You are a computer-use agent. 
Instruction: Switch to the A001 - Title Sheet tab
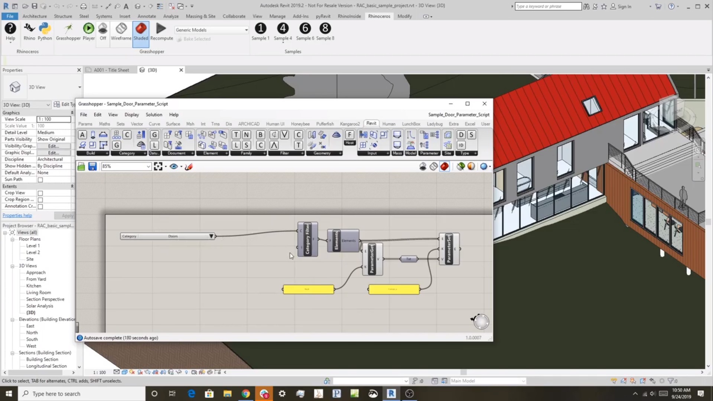[111, 70]
